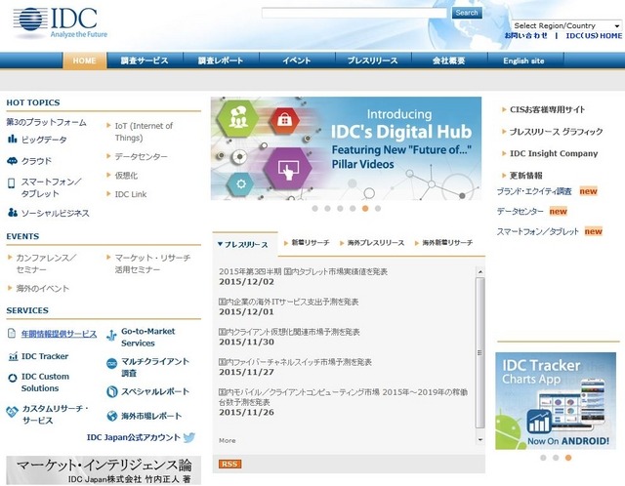Open the IDC Japan Twitter bird icon
This screenshot has width=625, height=486.
coord(189,437)
